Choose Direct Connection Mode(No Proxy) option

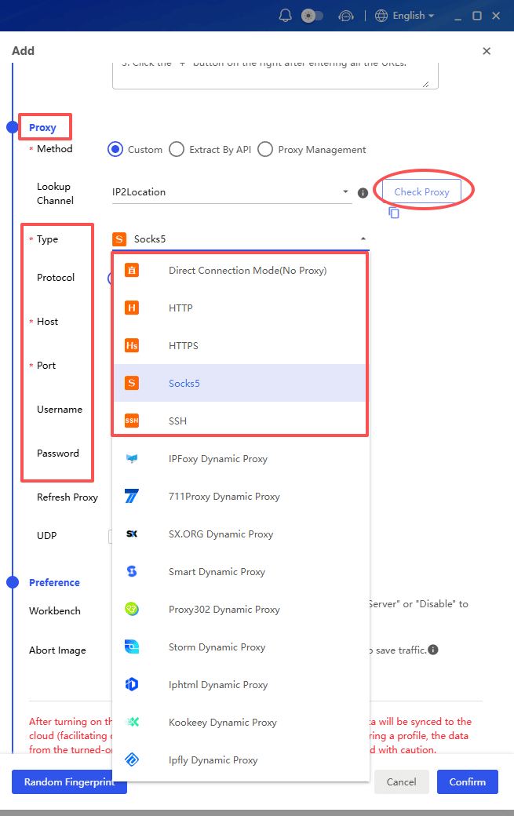[241, 271]
